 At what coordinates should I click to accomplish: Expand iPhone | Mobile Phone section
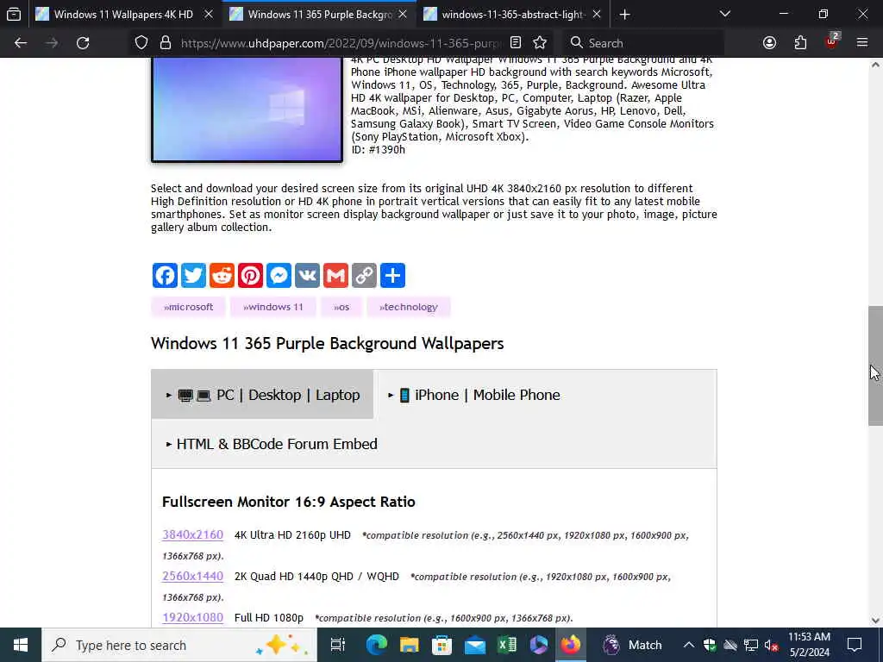(474, 395)
